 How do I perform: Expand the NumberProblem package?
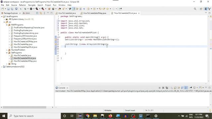7,50
